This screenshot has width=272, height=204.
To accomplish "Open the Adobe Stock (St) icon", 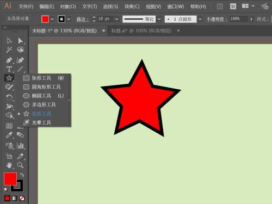I will [x=233, y=7].
